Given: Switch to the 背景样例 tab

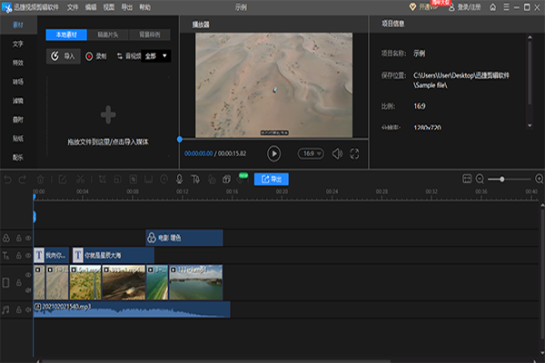Looking at the screenshot, I should 151,34.
